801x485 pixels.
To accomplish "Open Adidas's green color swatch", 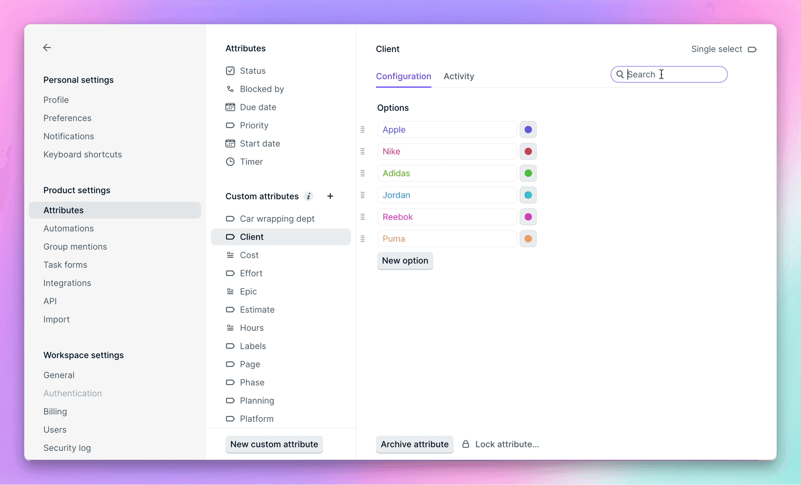I will (528, 173).
